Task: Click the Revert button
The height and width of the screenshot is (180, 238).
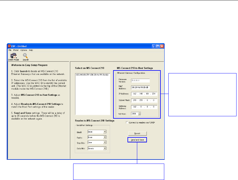Action: pos(138,133)
